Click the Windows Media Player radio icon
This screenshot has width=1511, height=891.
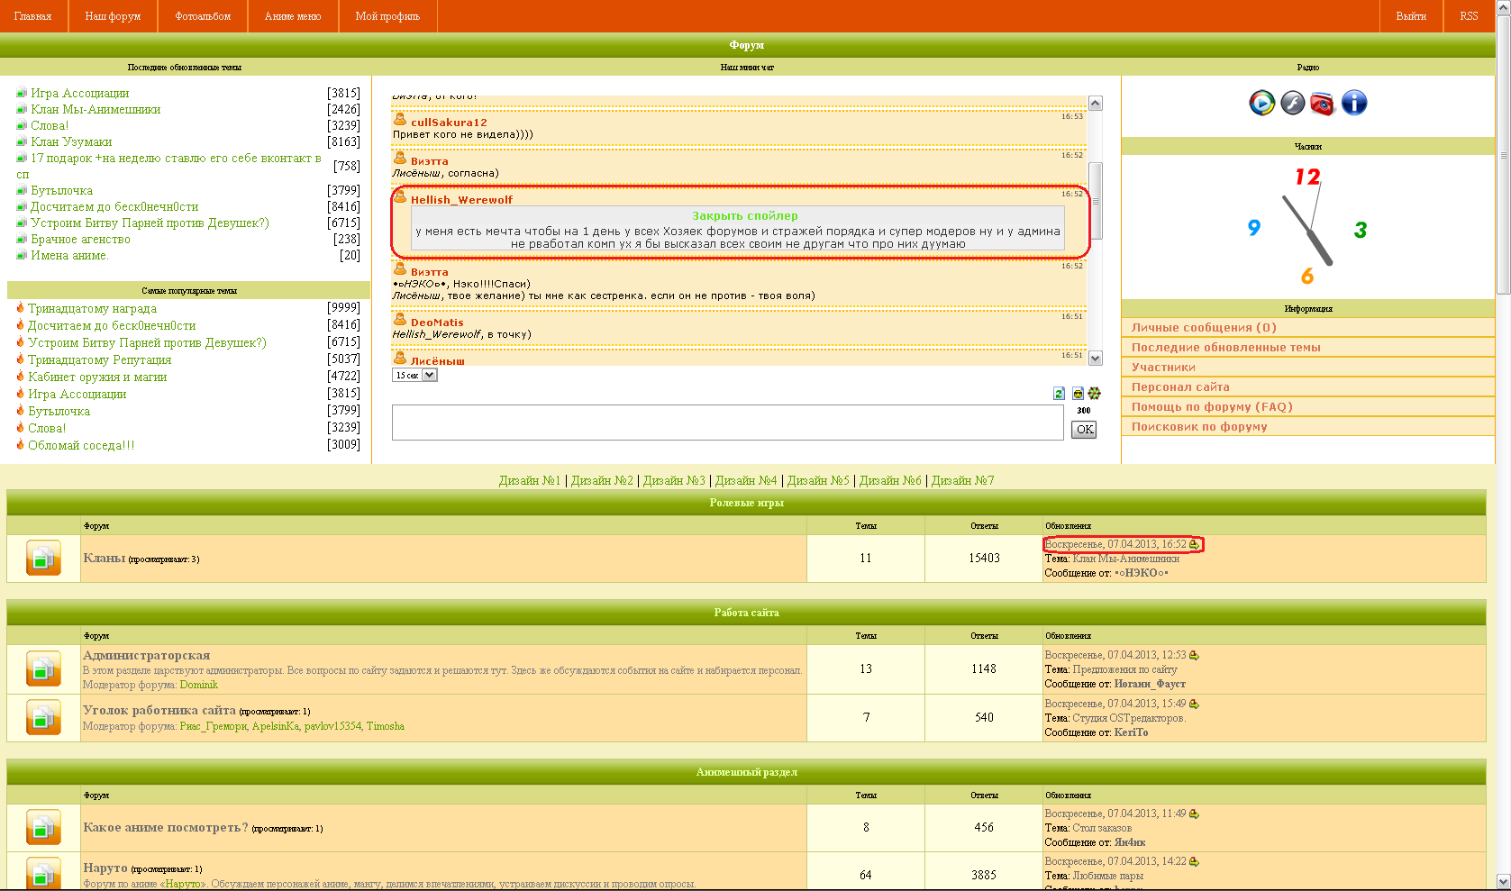point(1261,104)
